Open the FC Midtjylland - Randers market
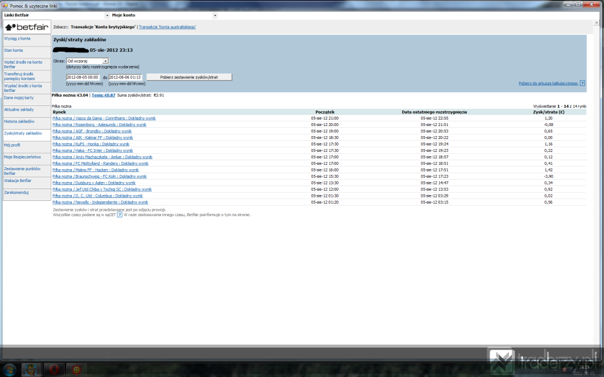604x377 pixels. point(100,164)
